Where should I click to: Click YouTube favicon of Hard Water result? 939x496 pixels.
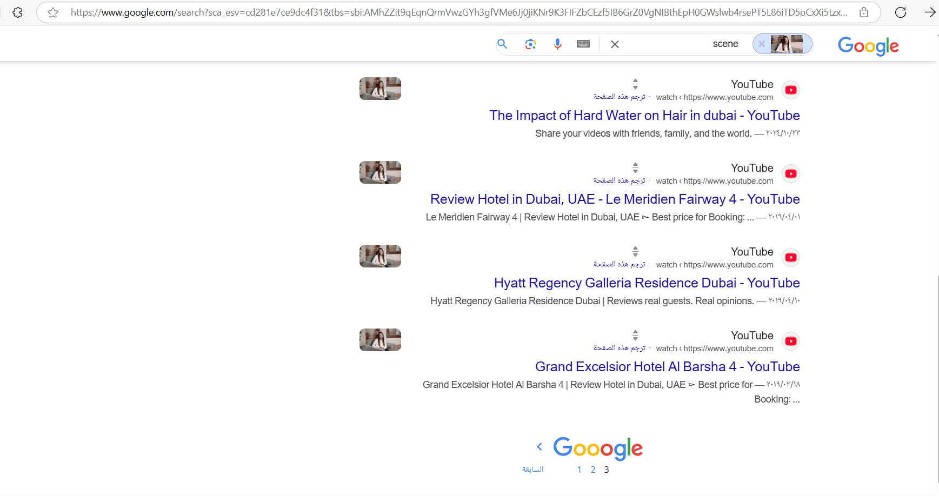click(x=791, y=90)
